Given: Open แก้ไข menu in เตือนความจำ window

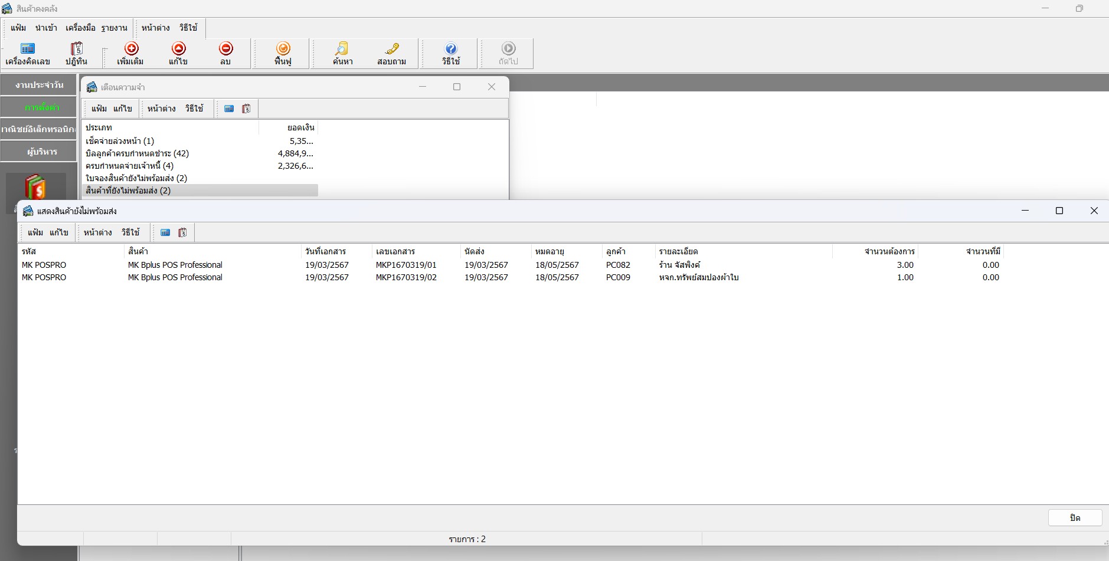Looking at the screenshot, I should coord(123,109).
